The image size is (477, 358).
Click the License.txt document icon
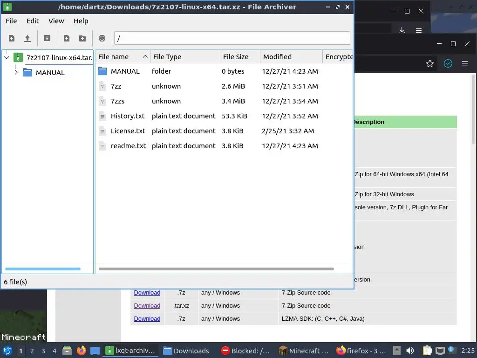102,131
